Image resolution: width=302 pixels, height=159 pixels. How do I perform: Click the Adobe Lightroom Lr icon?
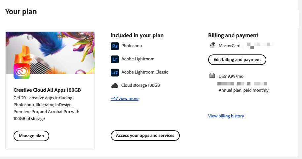114,59
